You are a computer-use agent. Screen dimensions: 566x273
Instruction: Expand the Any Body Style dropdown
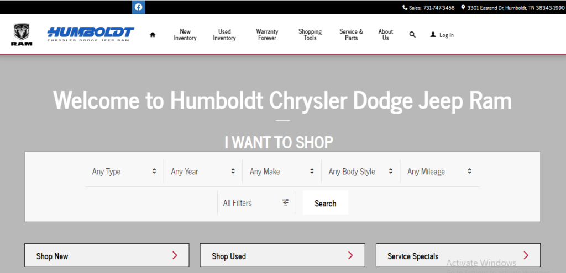[360, 172]
